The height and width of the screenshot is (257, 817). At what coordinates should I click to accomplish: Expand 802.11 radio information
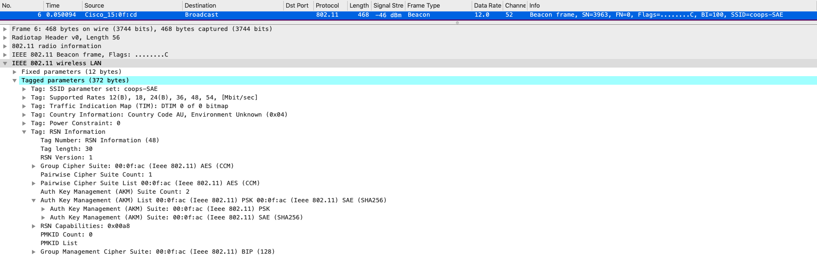(5, 46)
